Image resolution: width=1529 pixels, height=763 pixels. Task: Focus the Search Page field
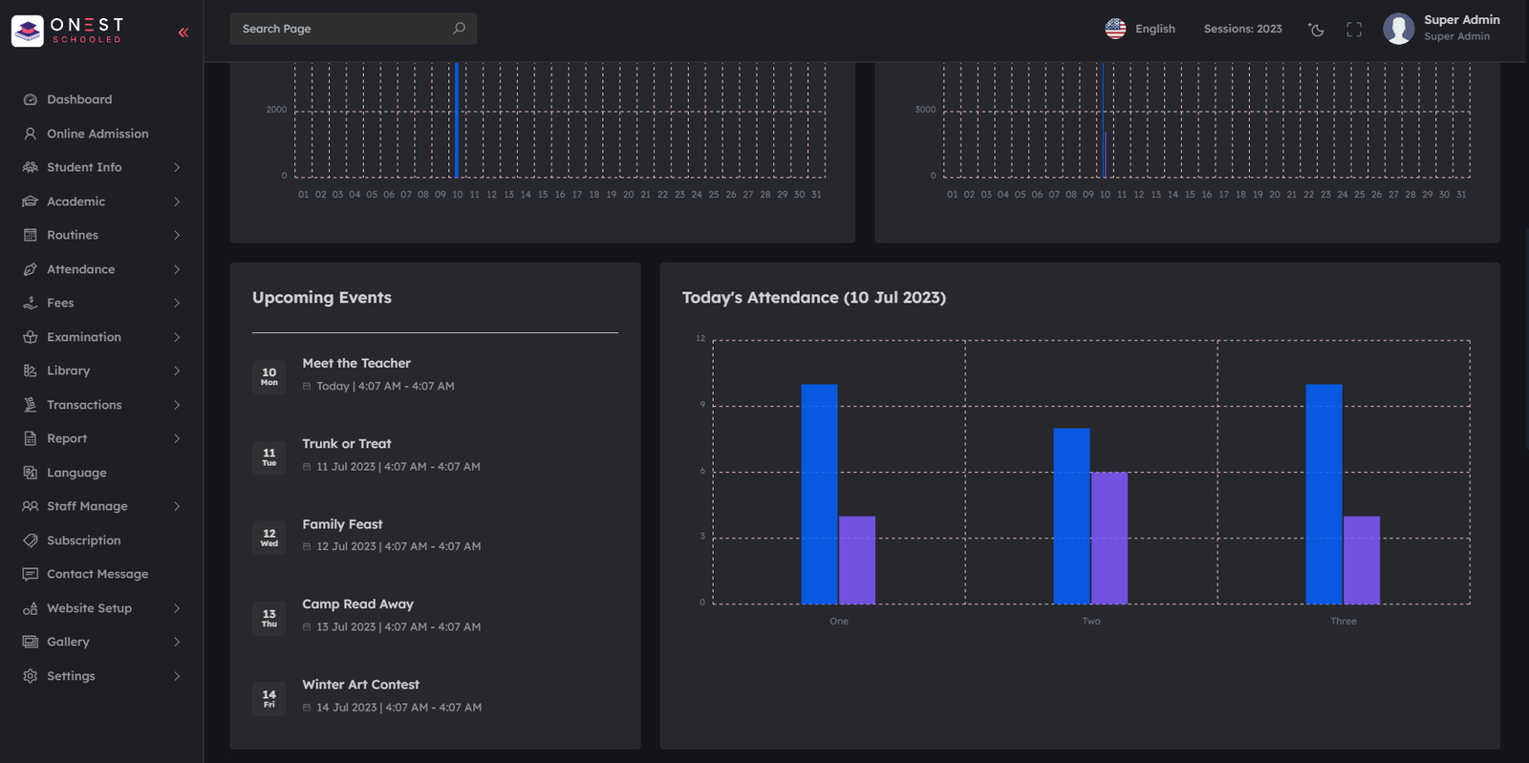354,29
